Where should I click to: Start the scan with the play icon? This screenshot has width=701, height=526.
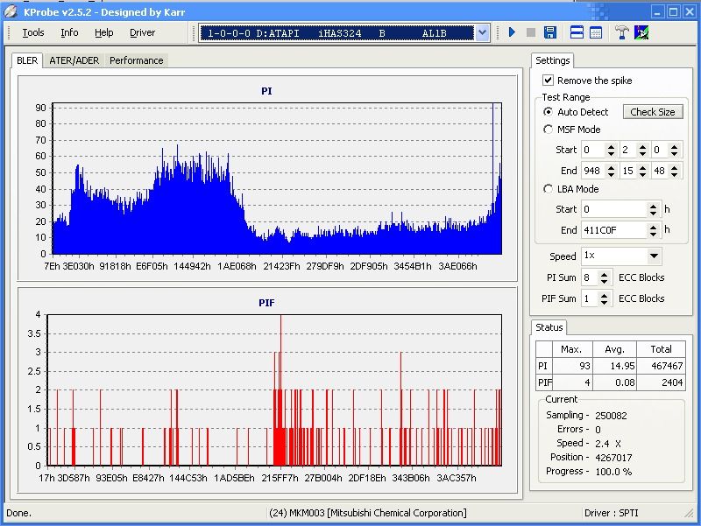coord(512,32)
